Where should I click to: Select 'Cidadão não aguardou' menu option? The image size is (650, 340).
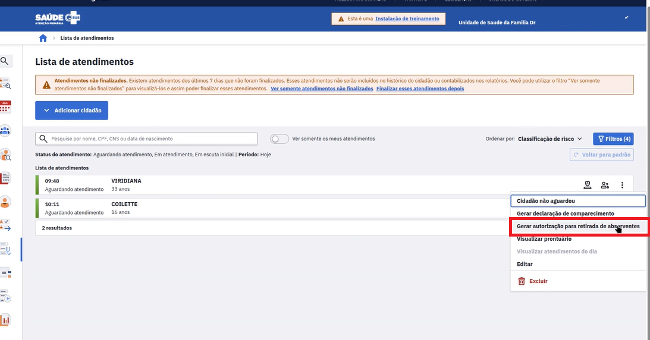(x=545, y=201)
